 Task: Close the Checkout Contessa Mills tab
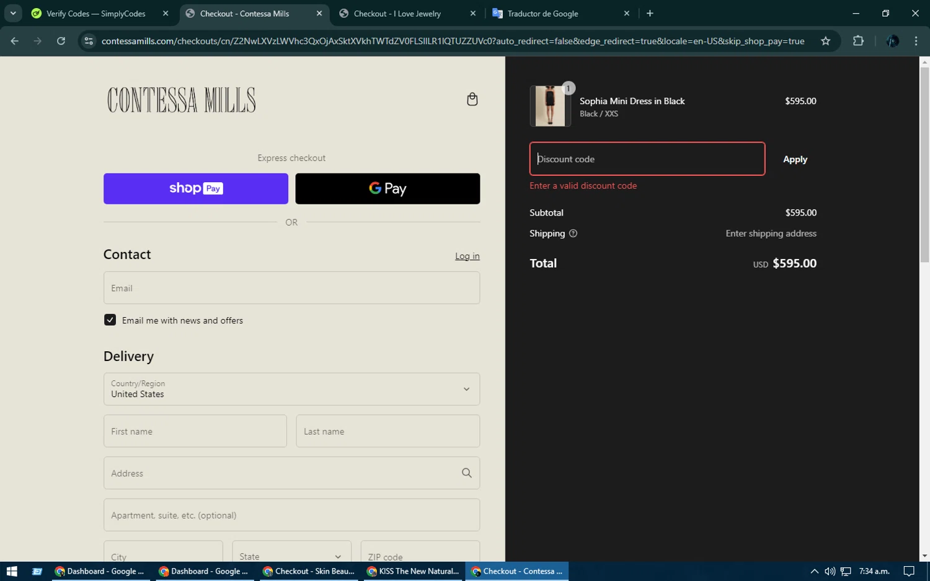(x=319, y=13)
